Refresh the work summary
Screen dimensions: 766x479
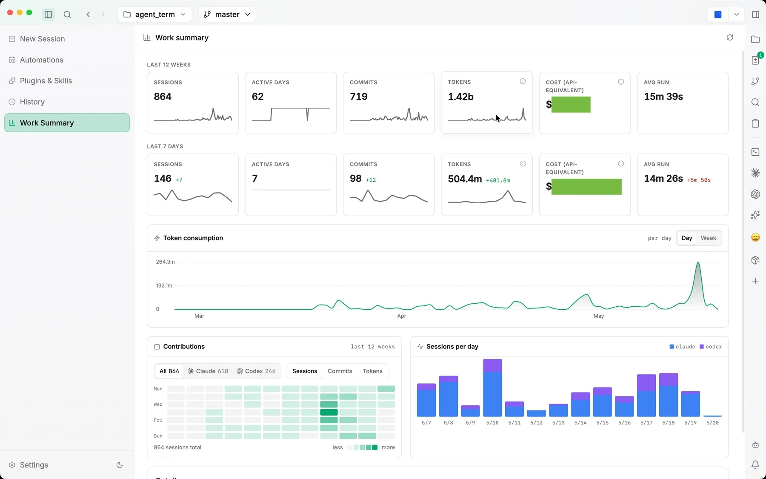point(730,37)
